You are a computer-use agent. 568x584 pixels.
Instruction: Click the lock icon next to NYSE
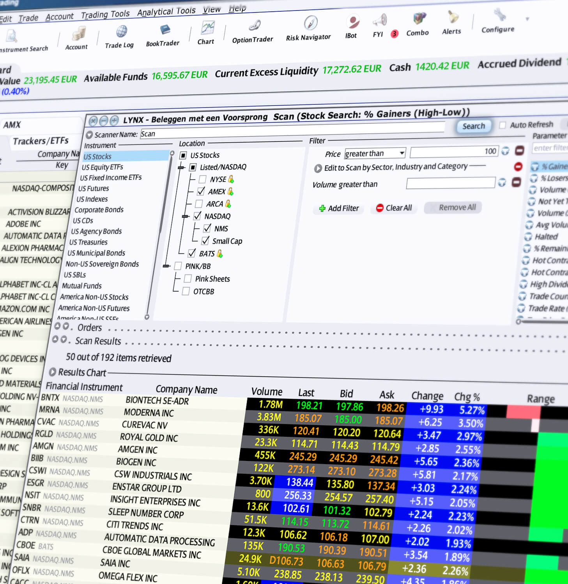pos(231,179)
